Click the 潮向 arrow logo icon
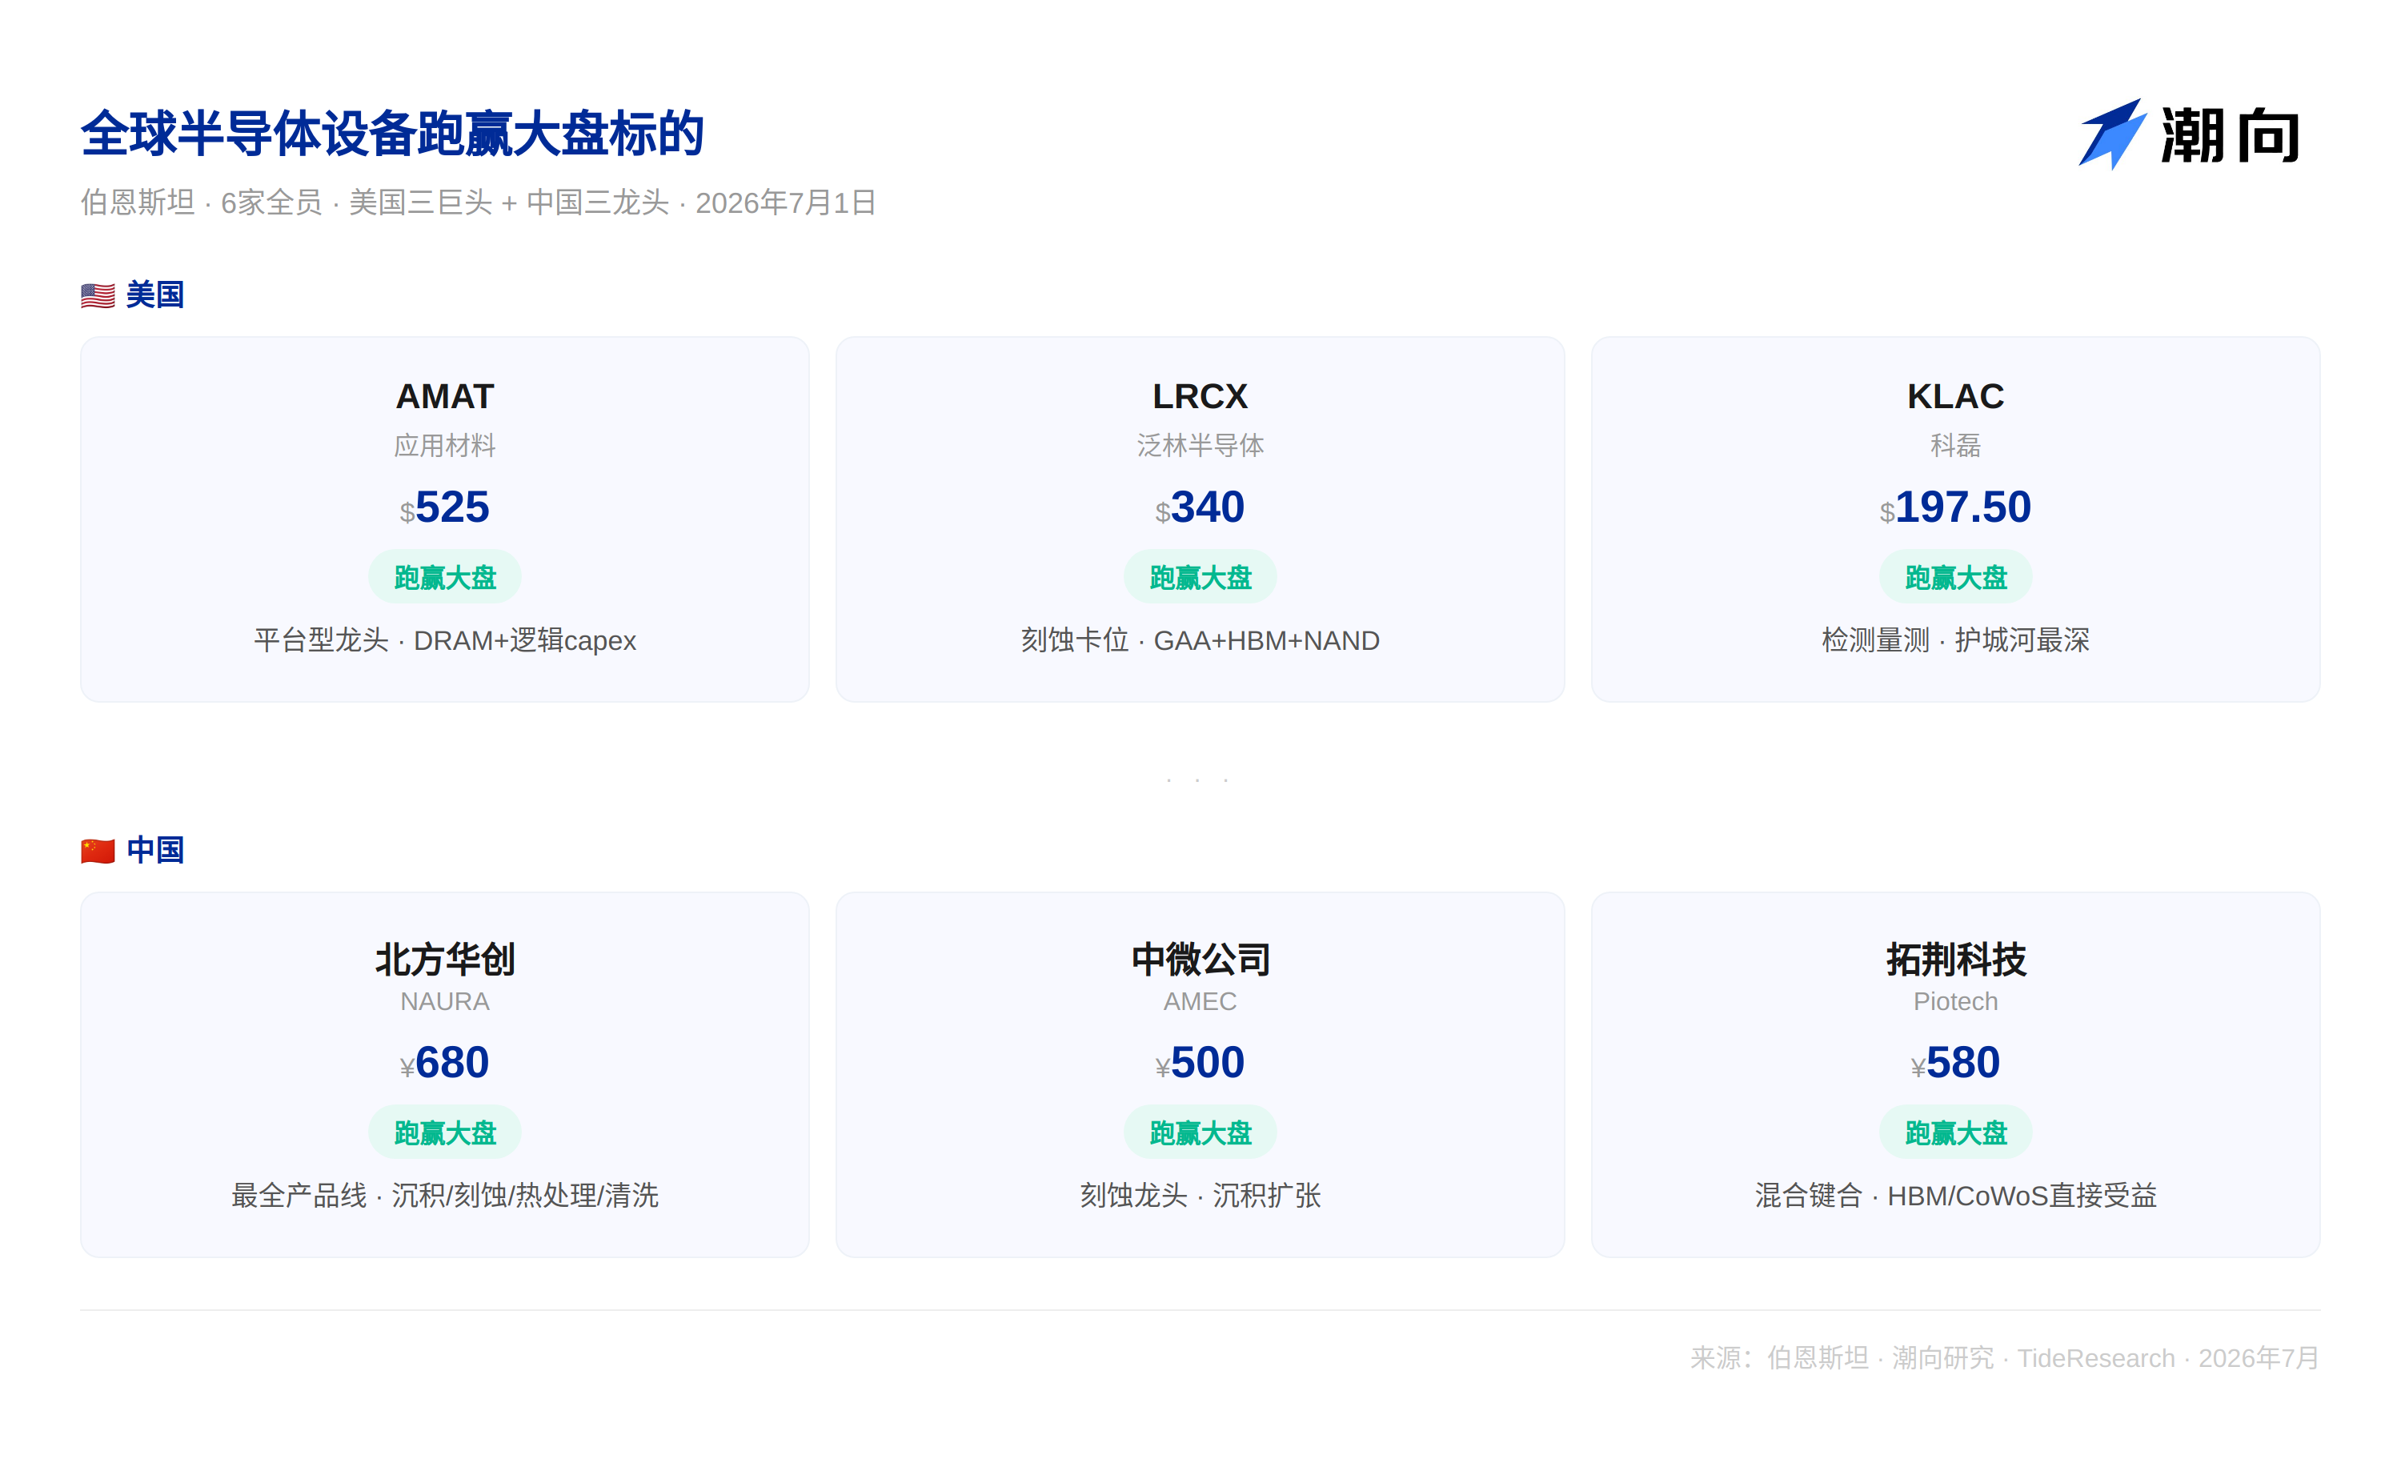Image resolution: width=2401 pixels, height=1471 pixels. [x=2113, y=134]
